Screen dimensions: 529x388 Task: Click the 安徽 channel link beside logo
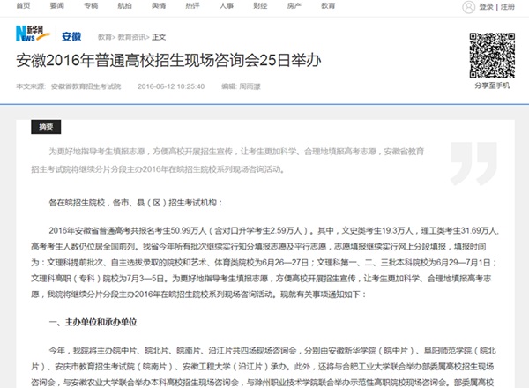pos(72,37)
